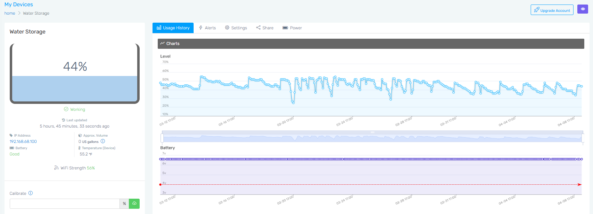Open the My Devices heading link
The image size is (593, 214).
pyautogui.click(x=19, y=5)
